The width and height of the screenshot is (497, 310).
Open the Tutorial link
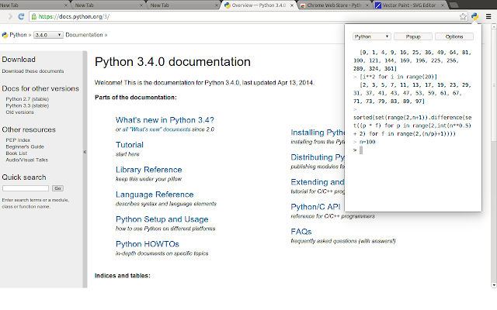130,145
